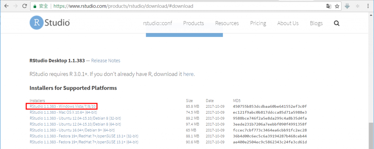374x149 pixels.
Task: Download RStudio for Ubuntu 12.04-15.10 32-bit
Action: click(x=75, y=118)
